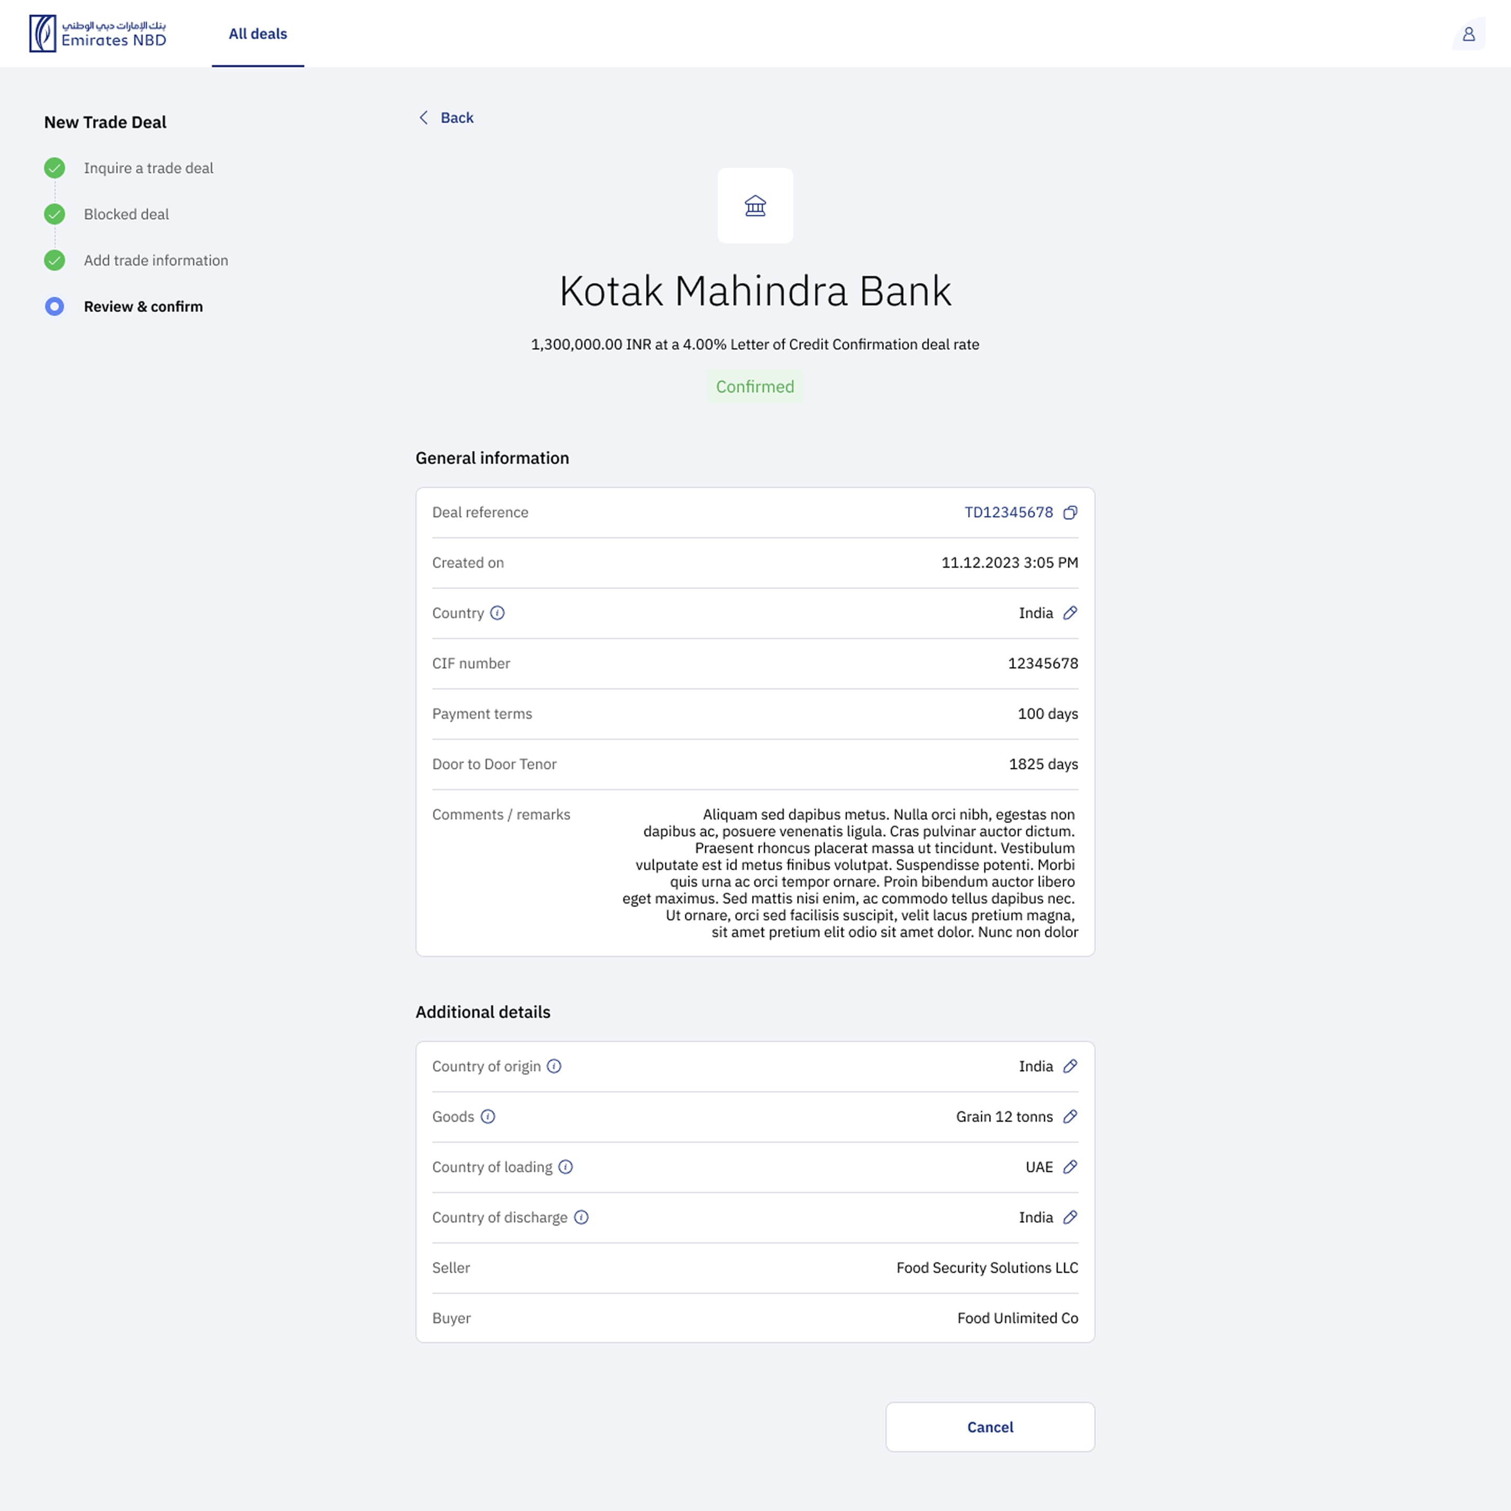Viewport: 1511px width, 1511px height.
Task: Go to Inquire a trade deal step
Action: click(148, 168)
